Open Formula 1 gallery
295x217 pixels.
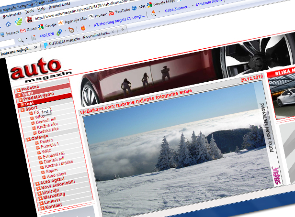[50, 145]
